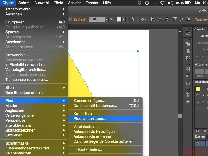The width and height of the screenshot is (208, 156).
Task: Cycle Kontur panel view with double arrow
Action: coord(195,29)
